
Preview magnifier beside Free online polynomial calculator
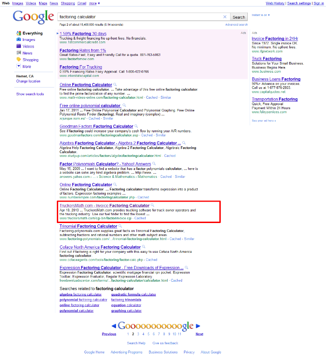coord(124,105)
